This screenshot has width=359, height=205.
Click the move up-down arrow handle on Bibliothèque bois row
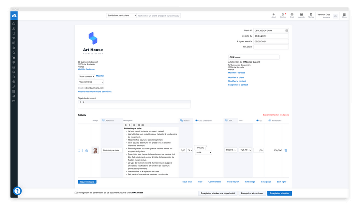tap(79, 151)
